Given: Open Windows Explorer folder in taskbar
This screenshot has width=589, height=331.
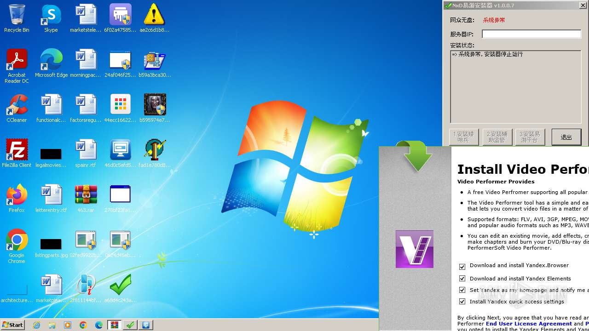Looking at the screenshot, I should [52, 325].
